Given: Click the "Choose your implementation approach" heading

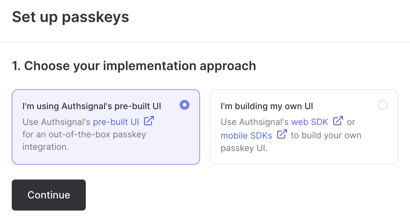Looking at the screenshot, I should point(134,66).
